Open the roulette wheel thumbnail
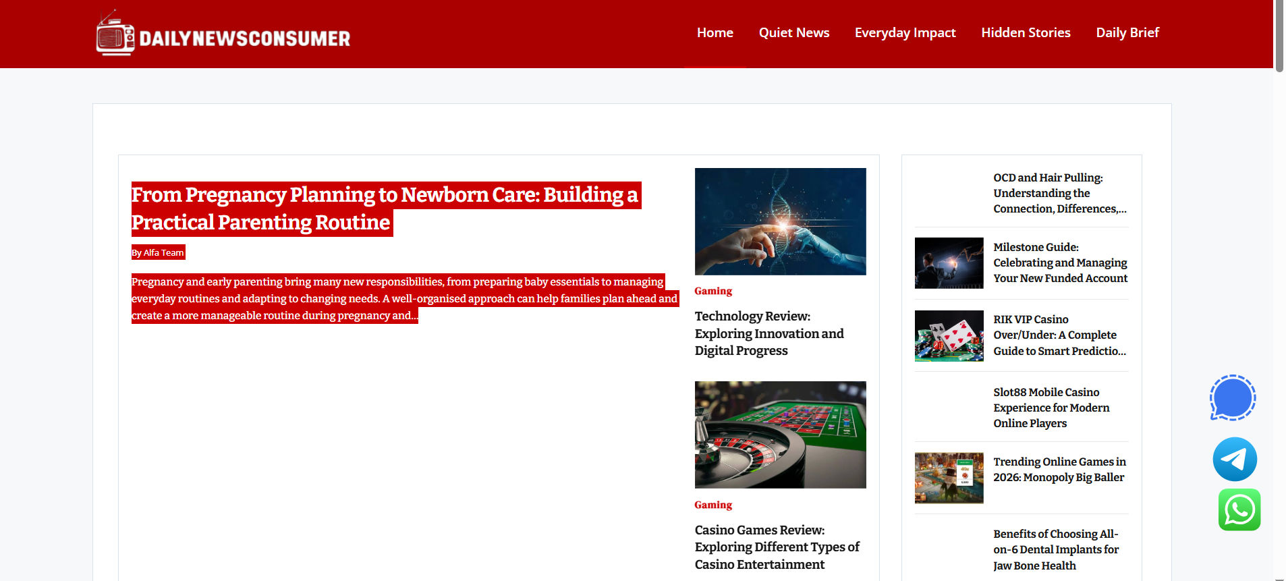 pyautogui.click(x=780, y=435)
